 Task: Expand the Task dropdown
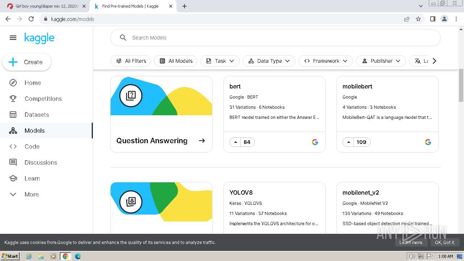pos(220,61)
